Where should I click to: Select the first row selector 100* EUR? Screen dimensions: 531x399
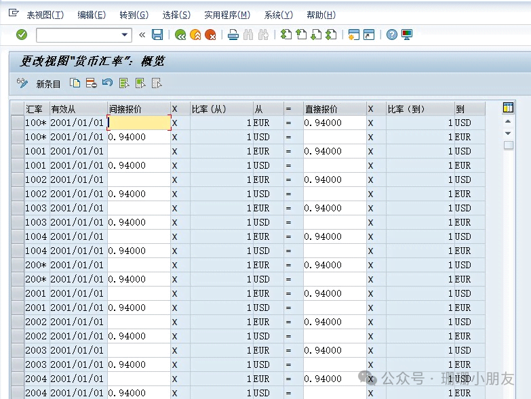click(17, 123)
